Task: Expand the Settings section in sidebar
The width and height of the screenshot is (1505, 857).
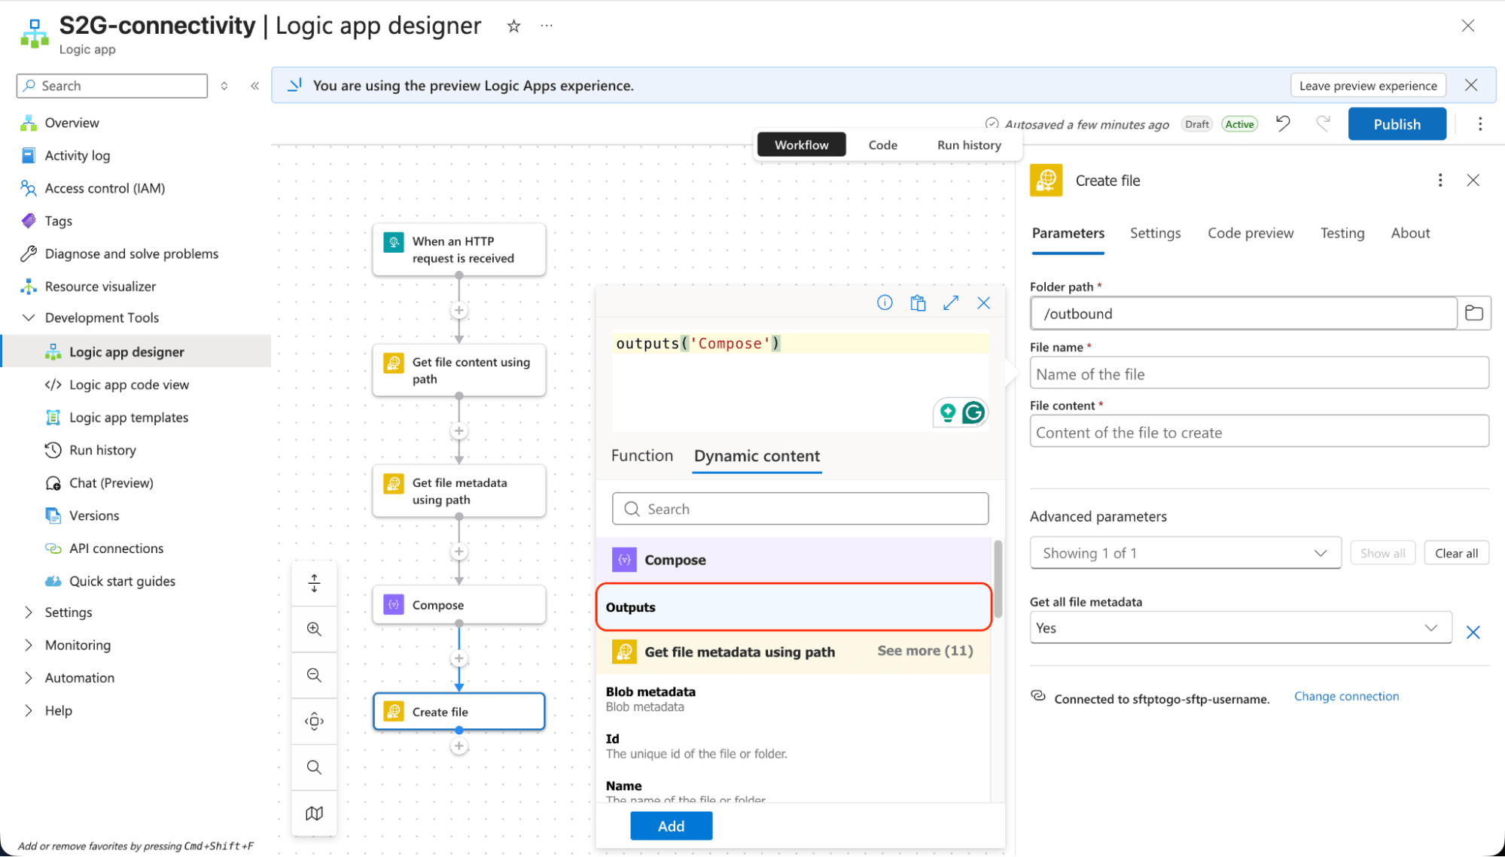Action: click(29, 612)
